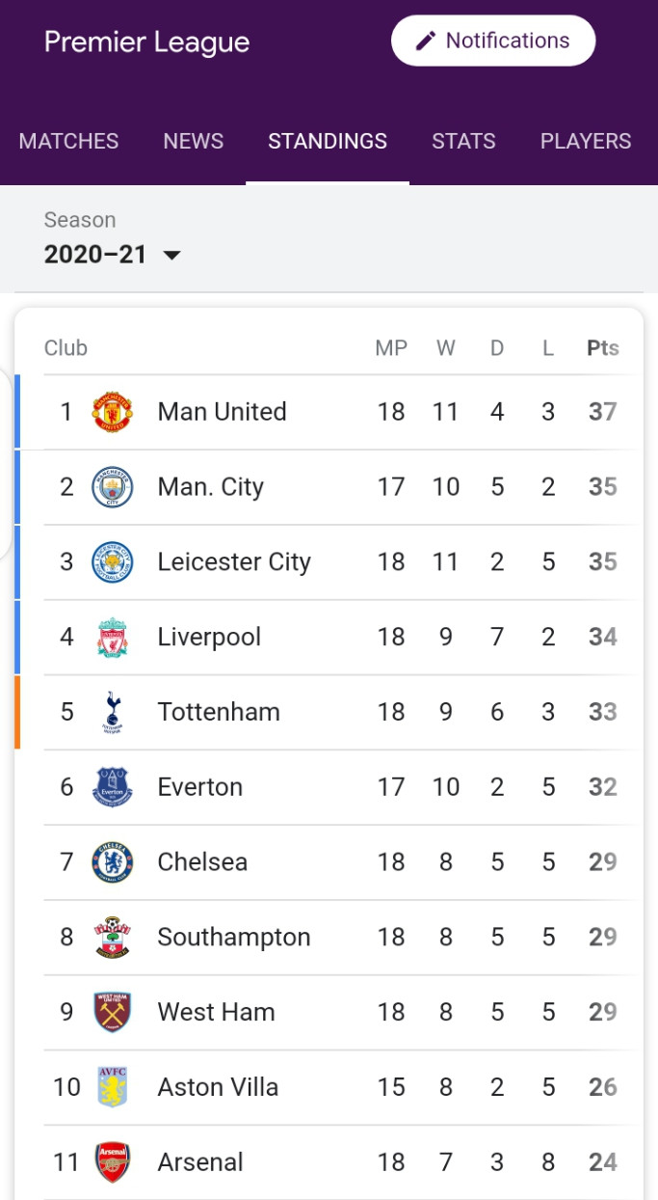The height and width of the screenshot is (1200, 658).
Task: Switch to the Matches tab
Action: 69,141
